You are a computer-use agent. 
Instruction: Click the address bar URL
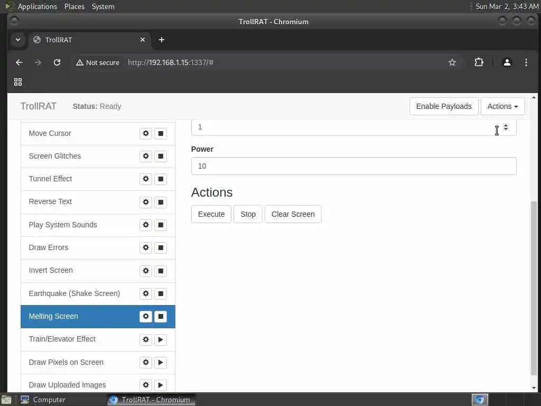point(171,62)
